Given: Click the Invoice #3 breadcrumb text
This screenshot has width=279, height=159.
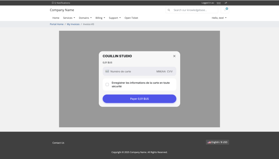Looking at the screenshot, I should click(x=88, y=24).
